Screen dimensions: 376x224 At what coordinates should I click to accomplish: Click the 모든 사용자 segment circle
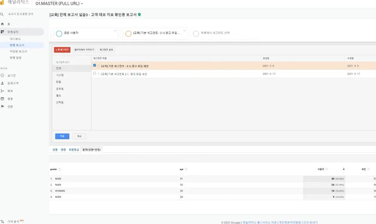point(59,34)
